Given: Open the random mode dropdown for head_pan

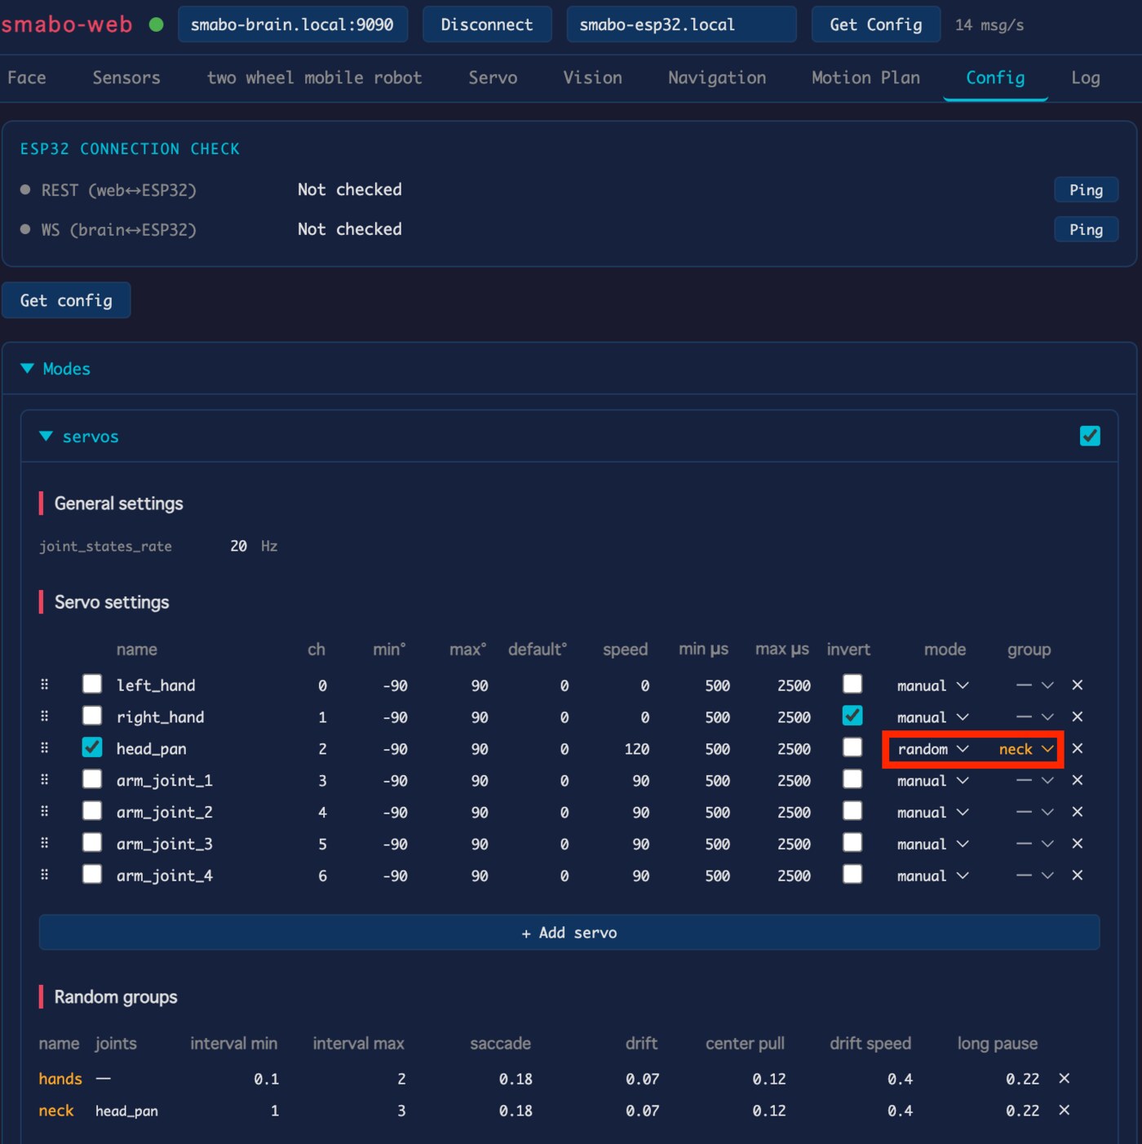Looking at the screenshot, I should point(932,749).
